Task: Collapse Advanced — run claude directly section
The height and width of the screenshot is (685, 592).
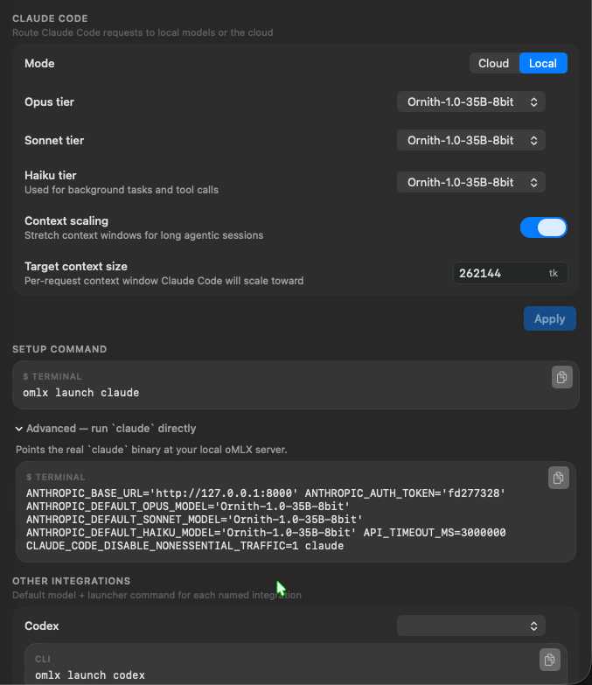Action: (x=106, y=429)
